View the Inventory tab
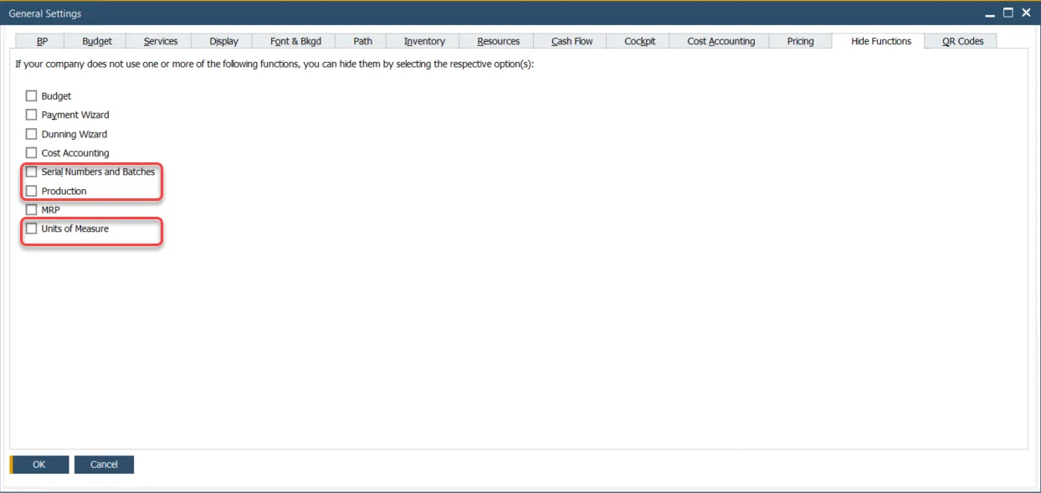This screenshot has width=1041, height=493. coord(423,40)
